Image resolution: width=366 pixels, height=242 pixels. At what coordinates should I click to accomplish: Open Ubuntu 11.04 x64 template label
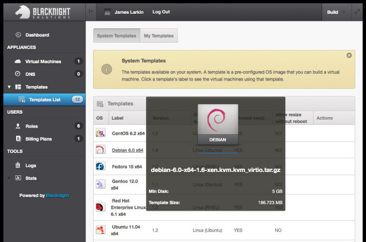[125, 230]
